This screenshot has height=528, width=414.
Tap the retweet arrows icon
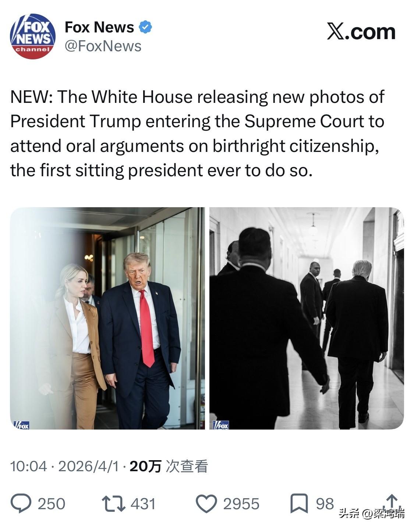pyautogui.click(x=114, y=504)
